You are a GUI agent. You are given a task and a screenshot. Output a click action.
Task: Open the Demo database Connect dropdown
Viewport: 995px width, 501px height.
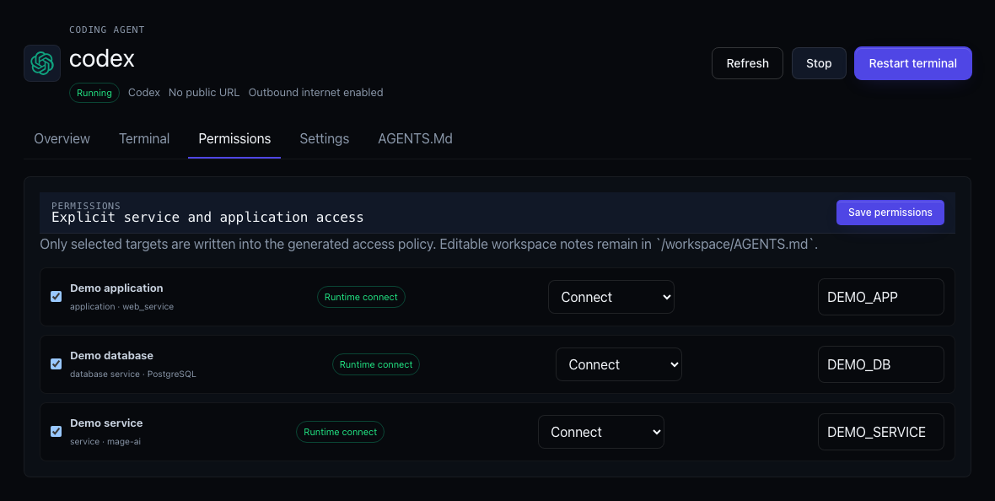click(619, 364)
